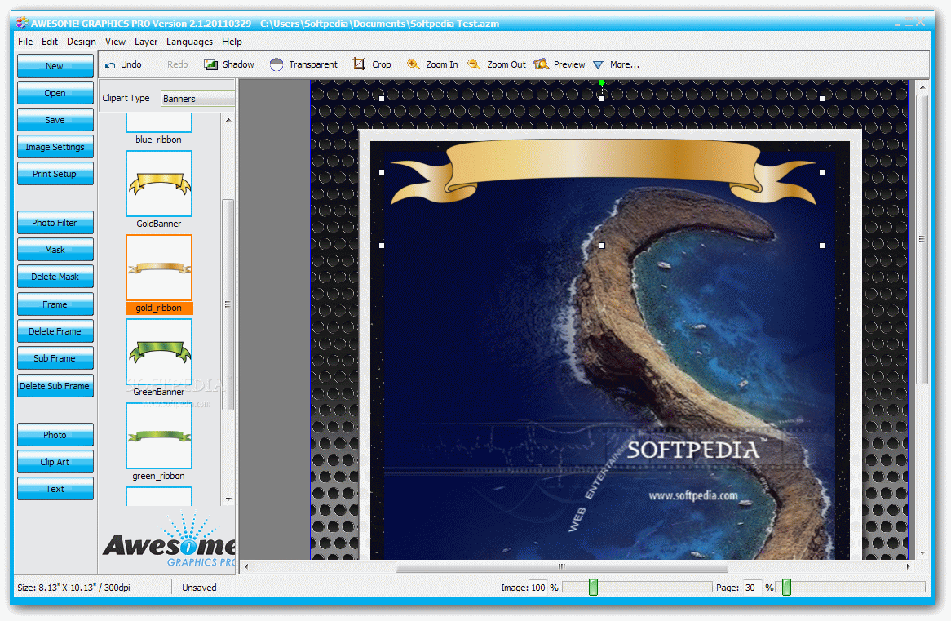
Task: Click the Mask button
Action: (x=55, y=250)
